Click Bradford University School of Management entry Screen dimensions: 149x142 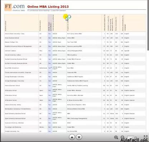pos(18,46)
